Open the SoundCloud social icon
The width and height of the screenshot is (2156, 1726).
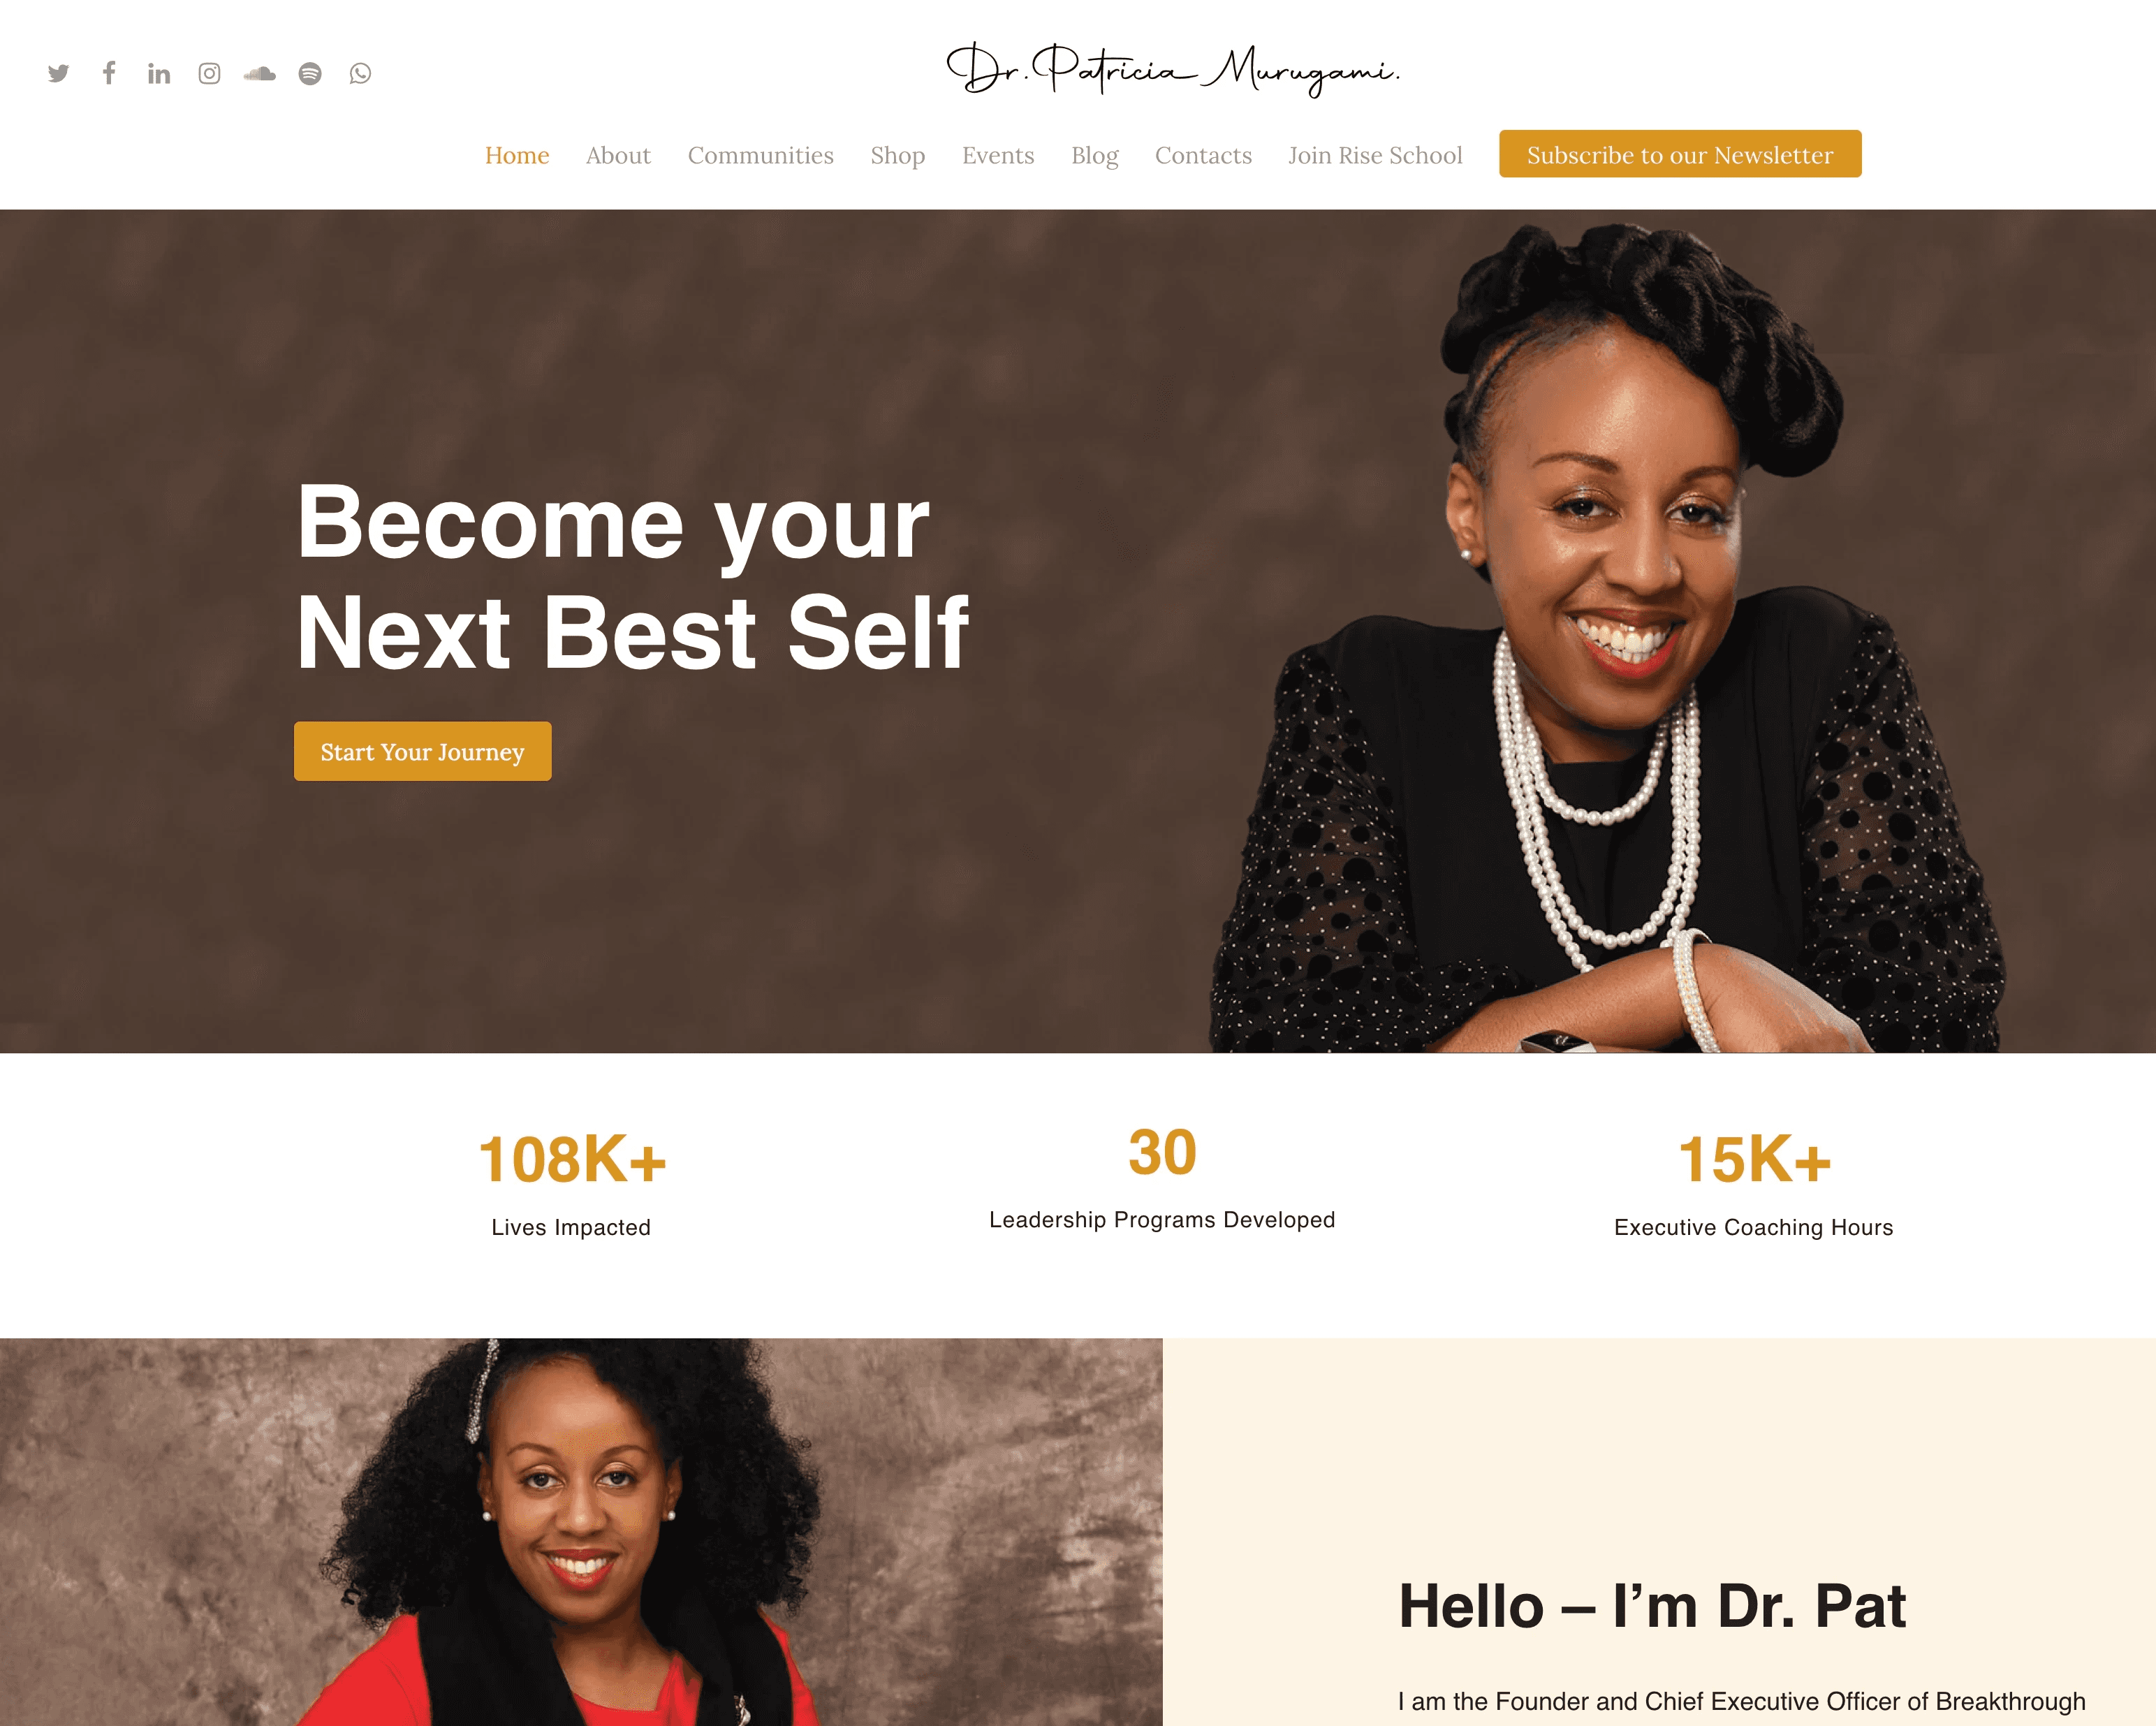tap(259, 73)
